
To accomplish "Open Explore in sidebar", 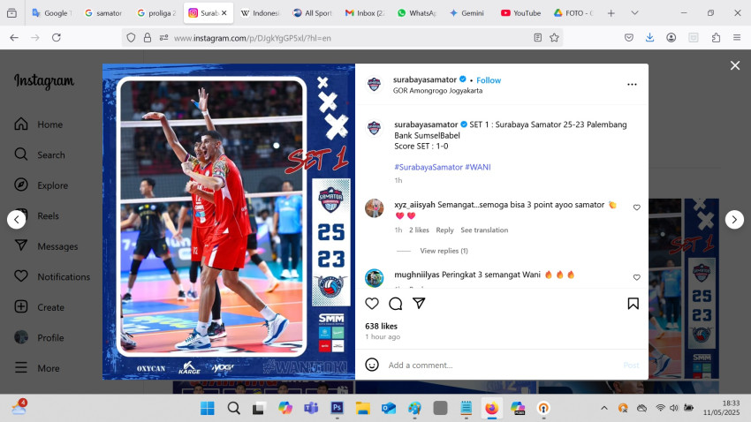I will point(42,185).
